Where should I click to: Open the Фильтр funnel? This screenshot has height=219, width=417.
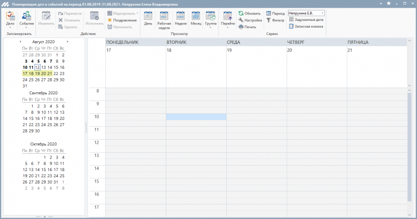click(x=268, y=20)
